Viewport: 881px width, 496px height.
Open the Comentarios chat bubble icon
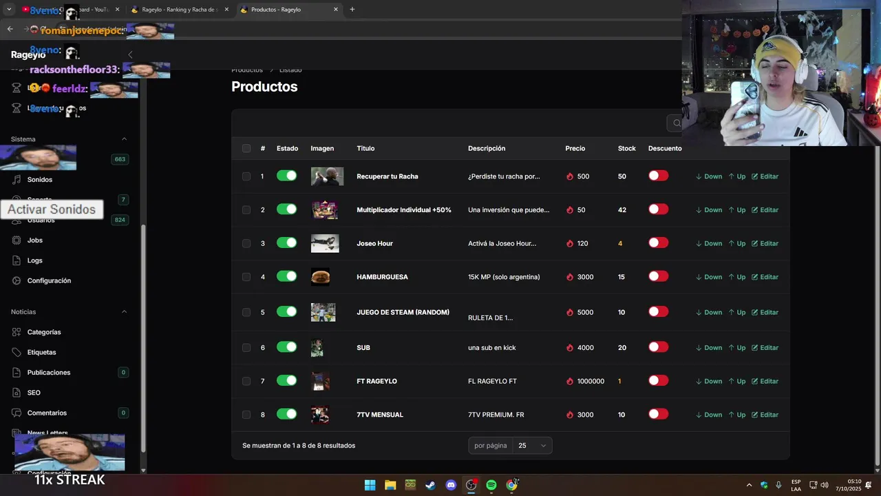[x=17, y=413]
